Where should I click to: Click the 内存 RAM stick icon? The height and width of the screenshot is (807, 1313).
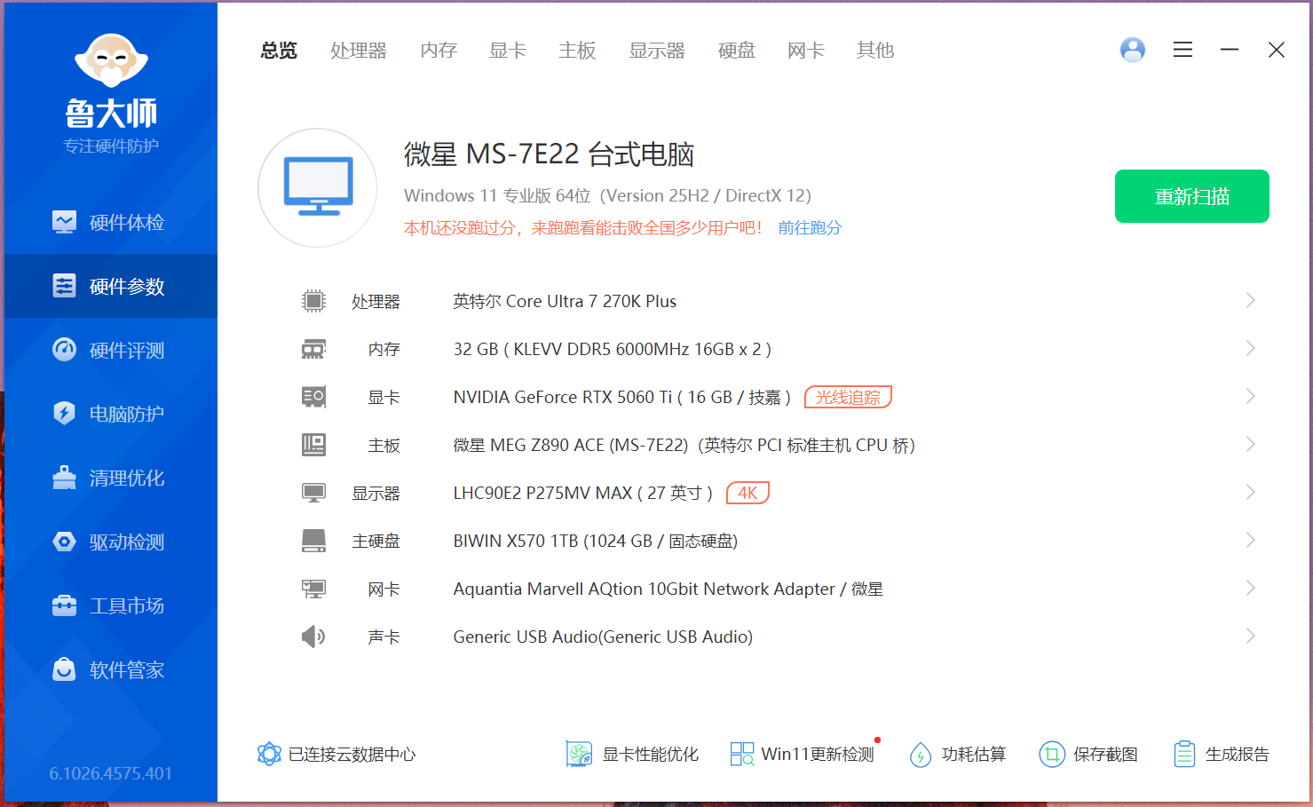pos(313,349)
